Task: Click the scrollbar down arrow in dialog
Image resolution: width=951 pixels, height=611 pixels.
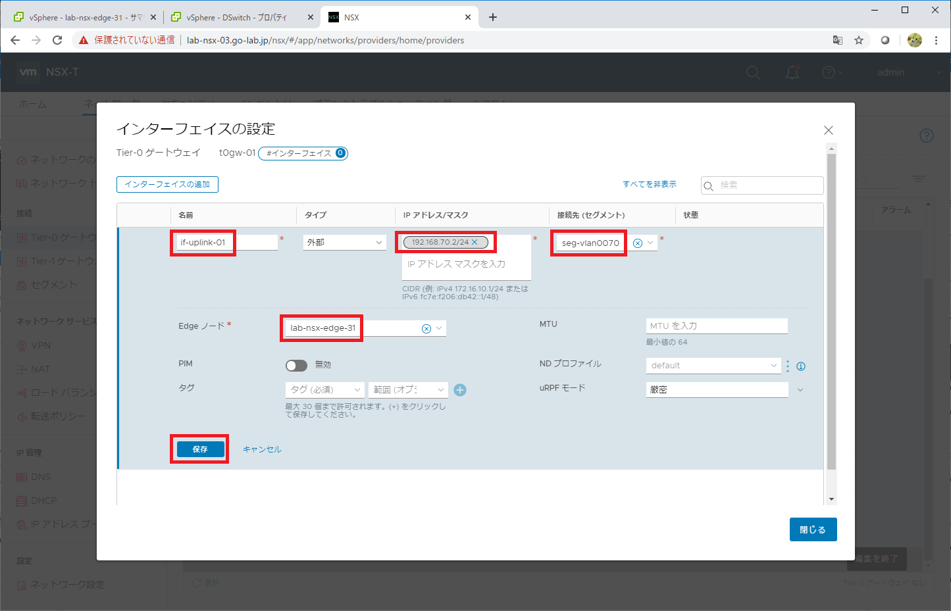Action: point(831,499)
